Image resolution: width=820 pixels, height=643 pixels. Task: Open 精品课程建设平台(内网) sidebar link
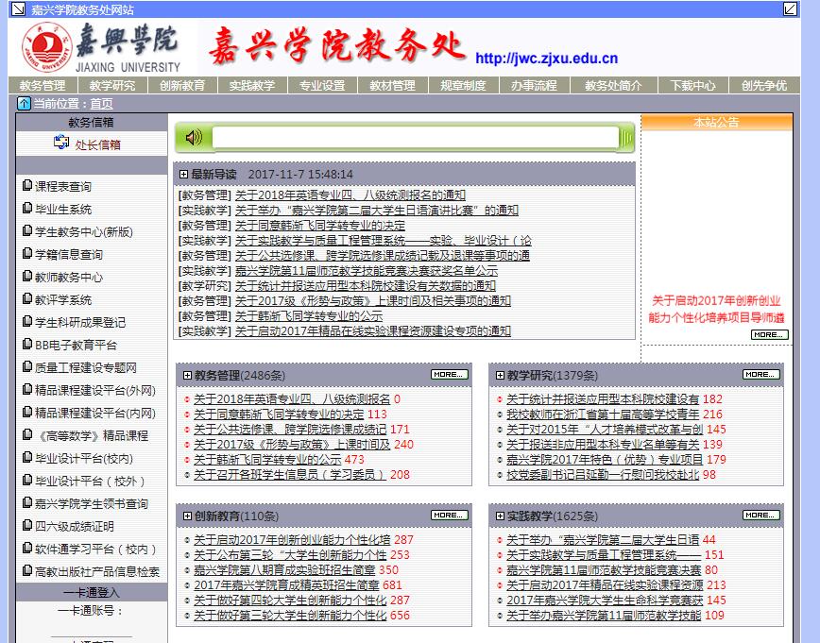95,413
